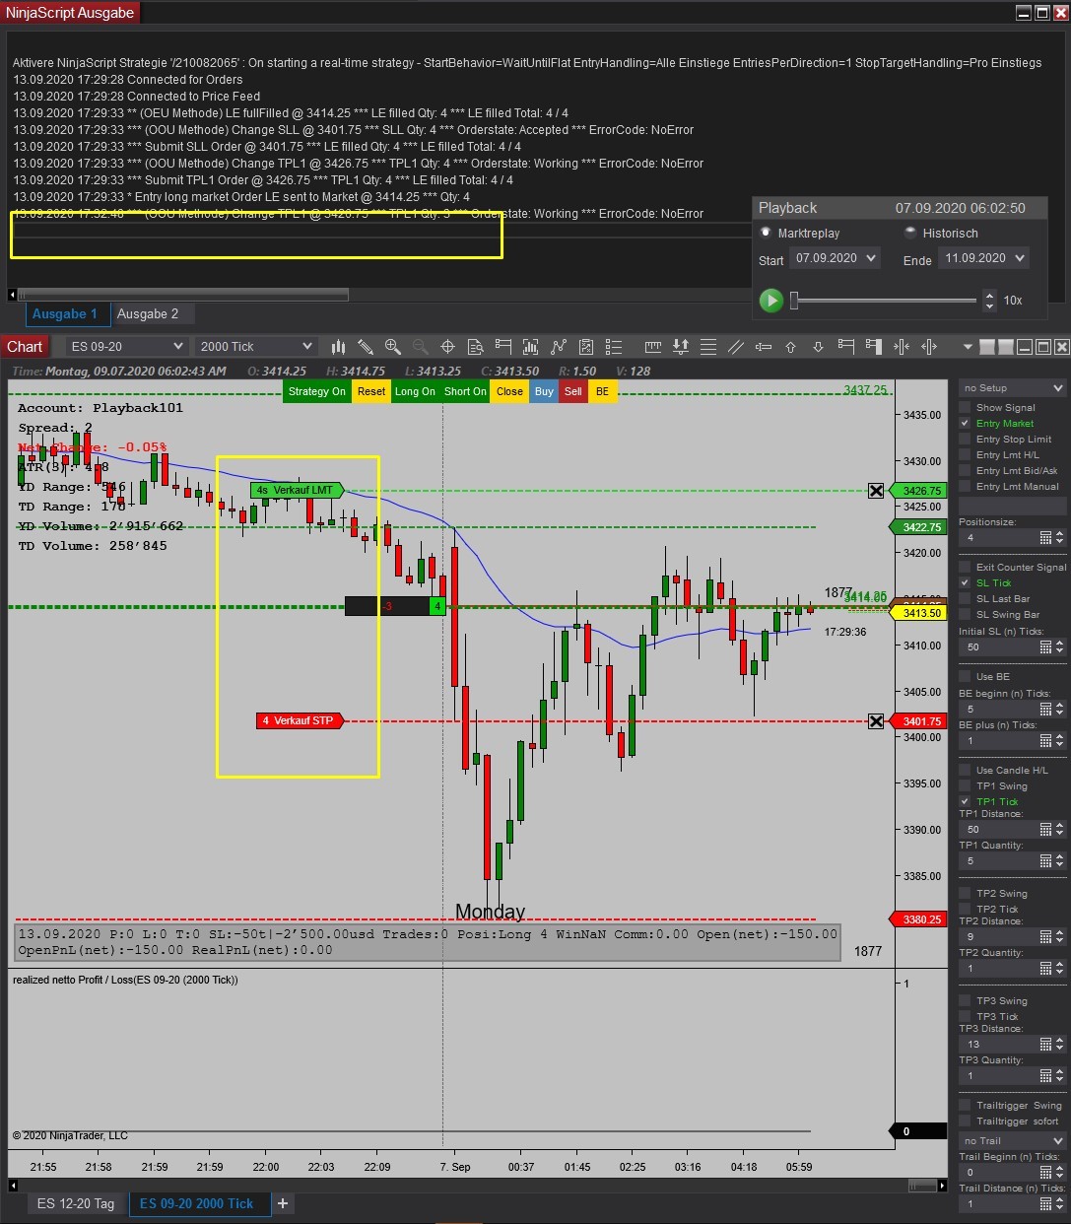The height and width of the screenshot is (1224, 1071).
Task: Add a new chart tab with plus
Action: [x=283, y=1203]
